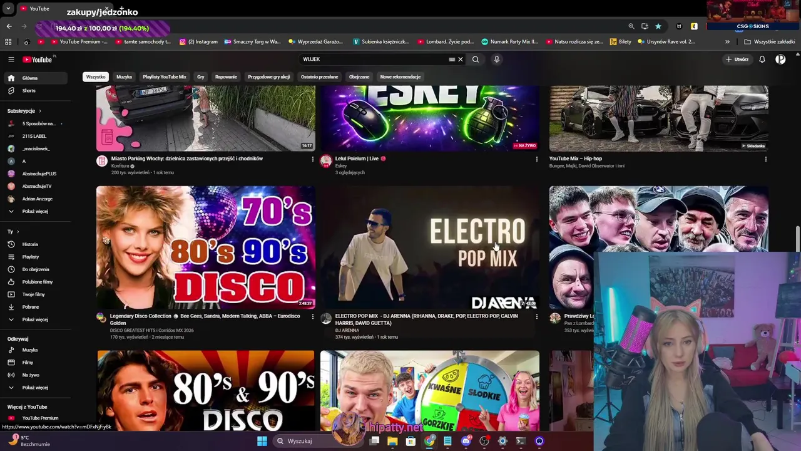801x451 pixels.
Task: Select Playlisty YouTube Mix chip
Action: click(x=165, y=77)
